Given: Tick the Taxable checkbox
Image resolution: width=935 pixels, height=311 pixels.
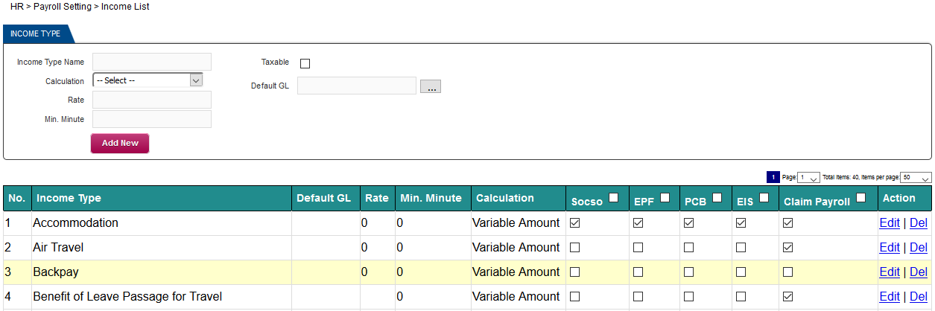Looking at the screenshot, I should tap(305, 63).
